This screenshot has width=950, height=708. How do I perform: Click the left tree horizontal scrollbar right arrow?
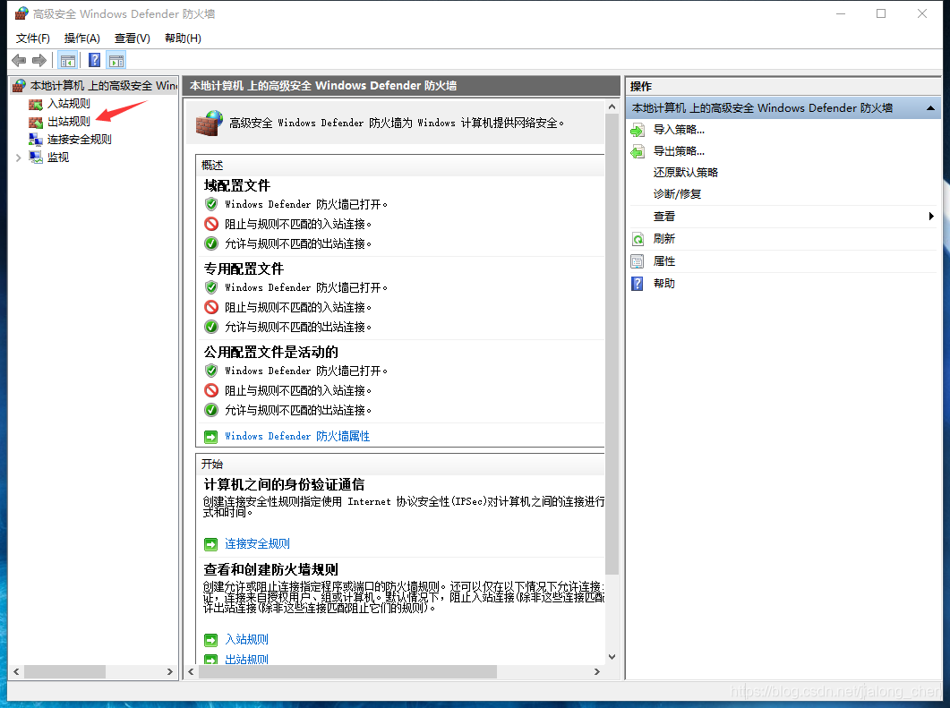point(170,671)
